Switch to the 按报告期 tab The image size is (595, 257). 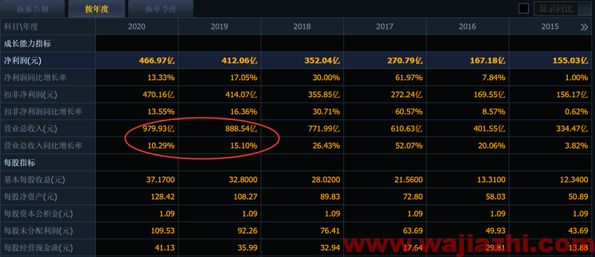click(33, 9)
